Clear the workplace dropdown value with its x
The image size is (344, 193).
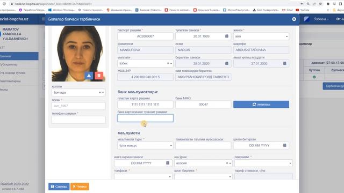227,163
